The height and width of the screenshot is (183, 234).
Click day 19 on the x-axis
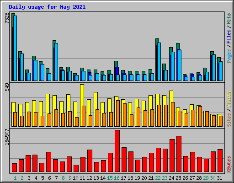pos(137,178)
